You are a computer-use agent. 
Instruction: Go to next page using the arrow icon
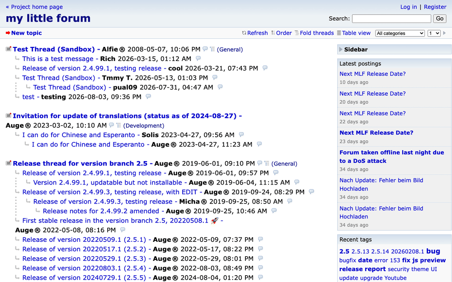pos(444,33)
